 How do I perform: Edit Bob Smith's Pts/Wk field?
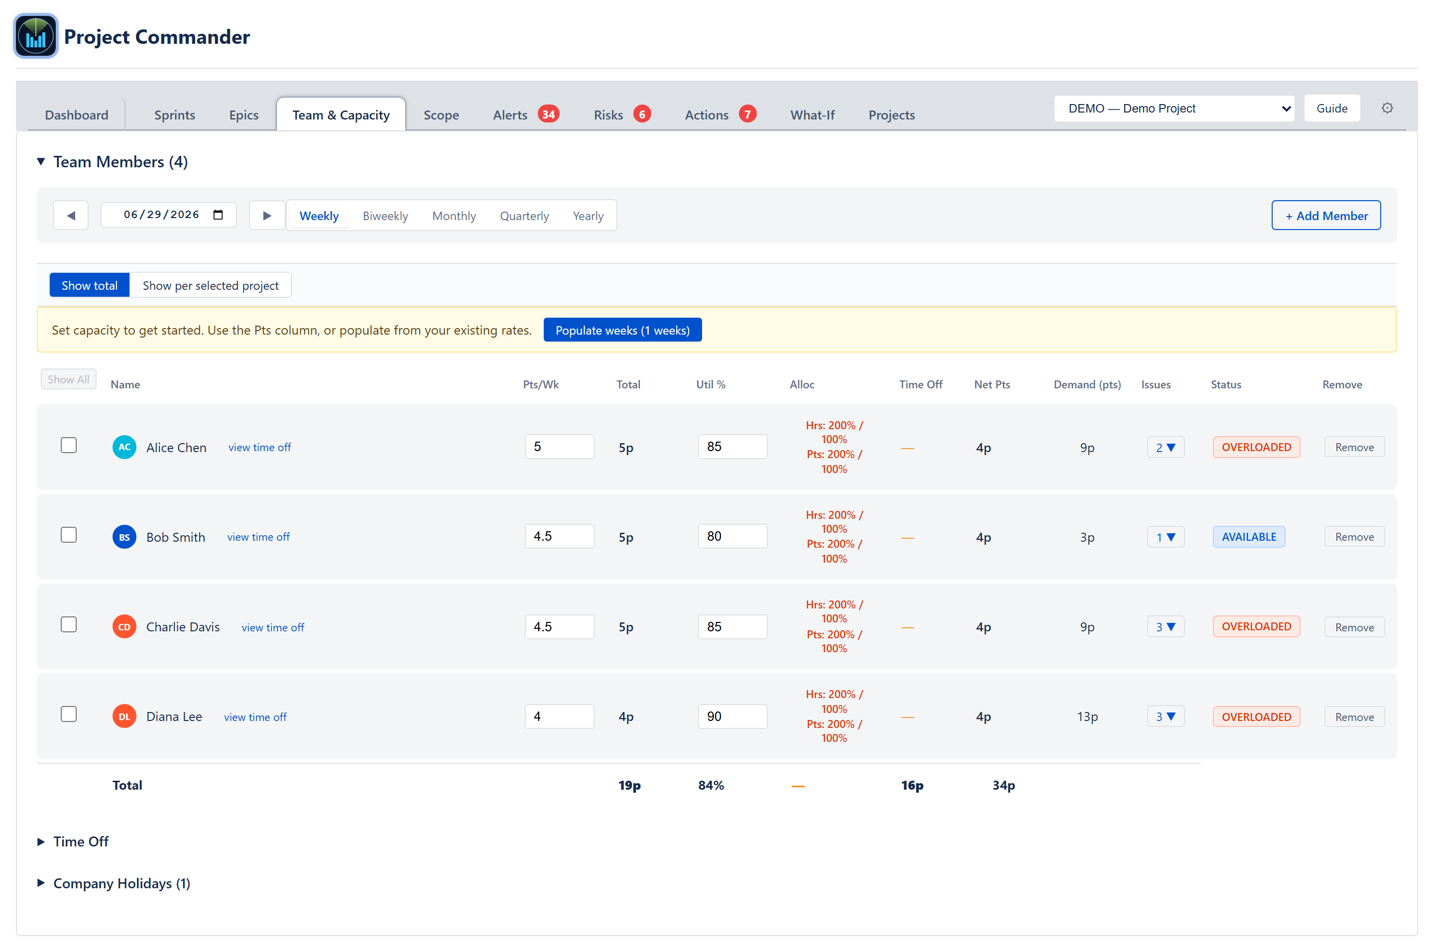click(559, 537)
